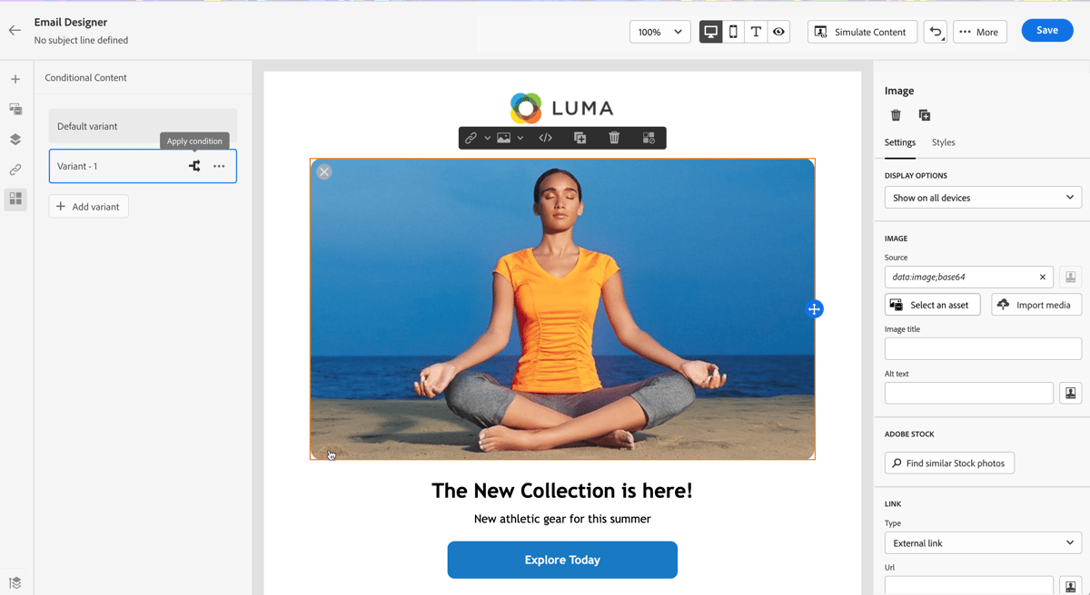1090x595 pixels.
Task: Delete the image using the floating toolbar trash icon
Action: click(615, 137)
